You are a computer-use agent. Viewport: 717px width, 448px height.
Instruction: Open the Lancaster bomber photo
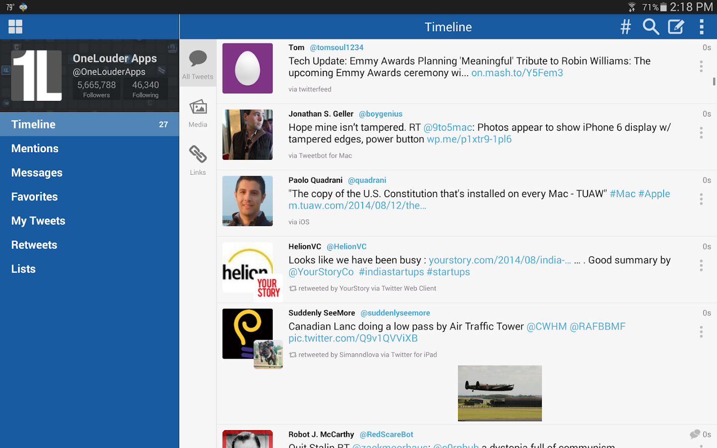click(500, 393)
